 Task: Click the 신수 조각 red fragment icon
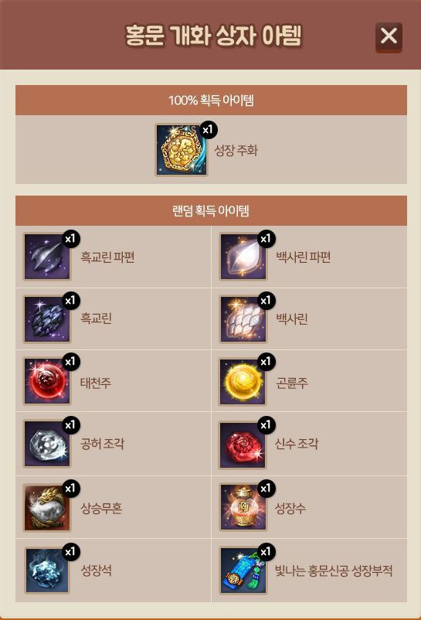(x=243, y=445)
